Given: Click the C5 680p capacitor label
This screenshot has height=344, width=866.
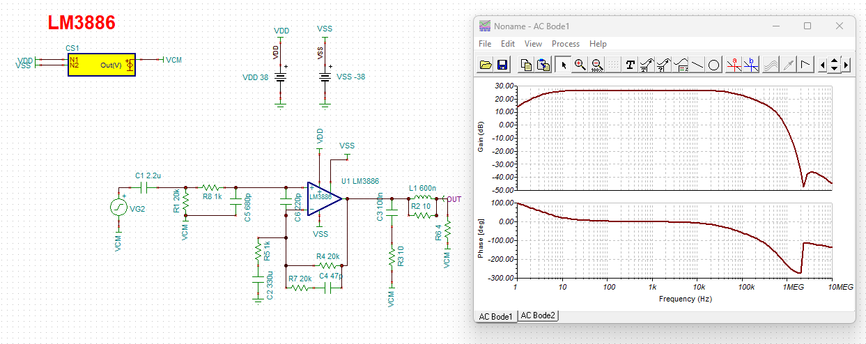Looking at the screenshot, I should pos(247,208).
